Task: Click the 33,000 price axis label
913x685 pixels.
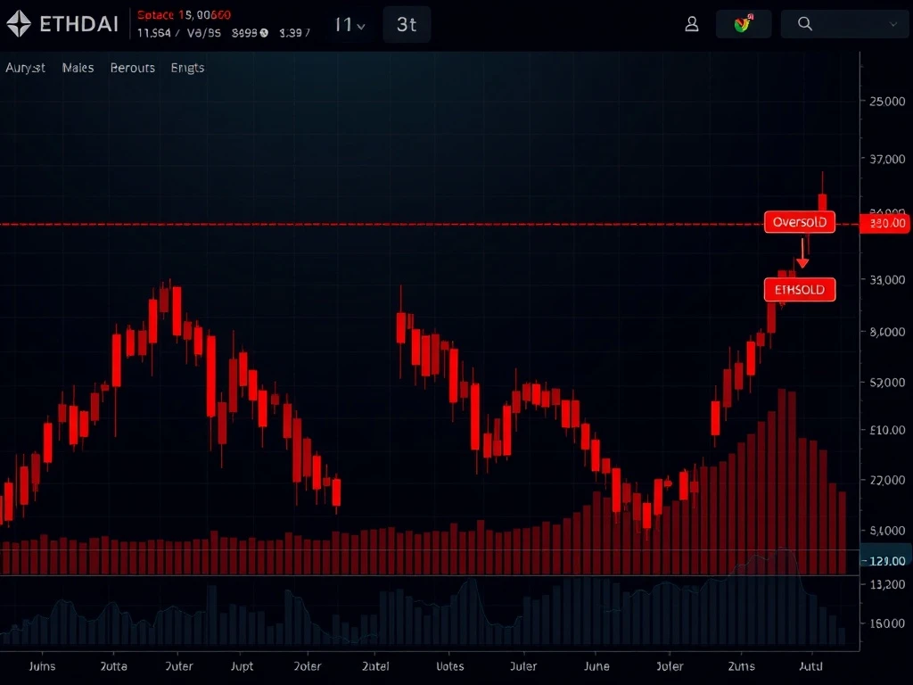Action: tap(887, 280)
